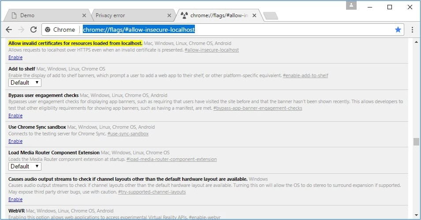
Task: Open Load Media Router Component Extension dropdown
Action: point(25,166)
